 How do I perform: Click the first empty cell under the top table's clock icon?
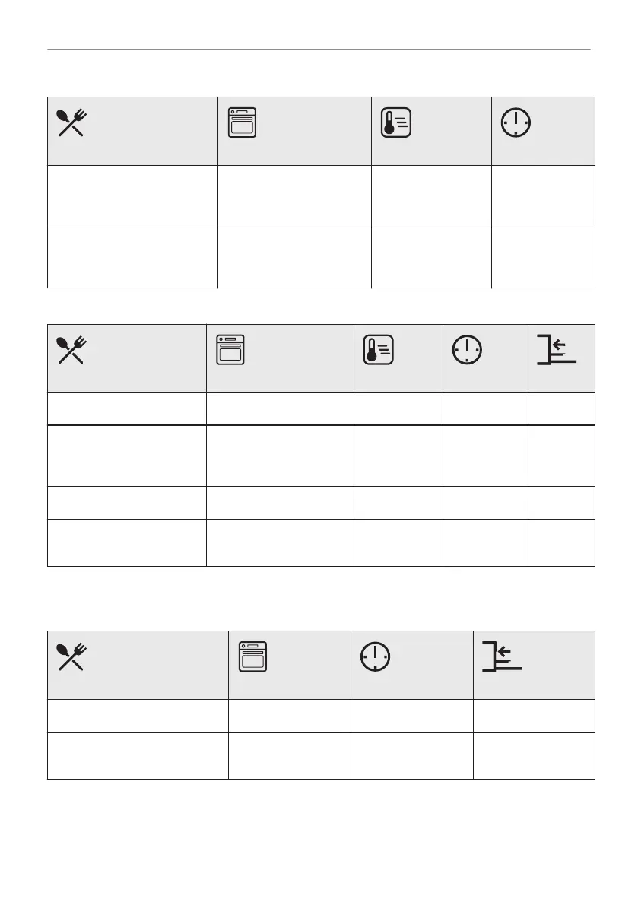[x=543, y=196]
